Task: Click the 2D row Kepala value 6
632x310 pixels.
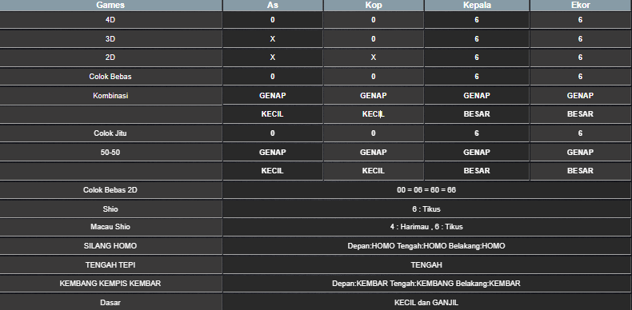Action: pyautogui.click(x=477, y=58)
